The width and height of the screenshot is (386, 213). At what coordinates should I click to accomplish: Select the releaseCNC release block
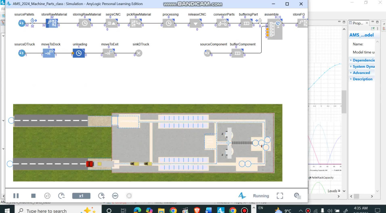pyautogui.click(x=196, y=24)
